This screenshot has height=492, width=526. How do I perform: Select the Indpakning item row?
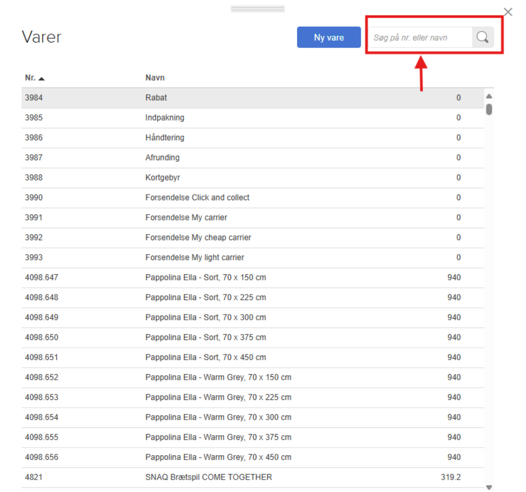(165, 118)
